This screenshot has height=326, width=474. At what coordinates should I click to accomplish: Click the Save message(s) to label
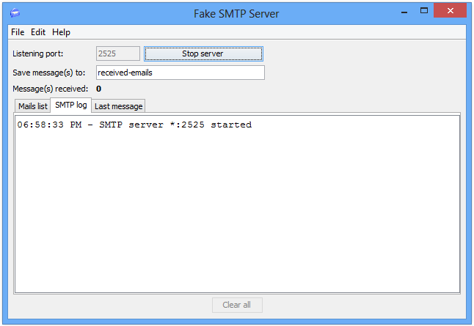point(49,73)
